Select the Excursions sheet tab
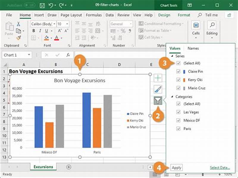 [x=43, y=167]
